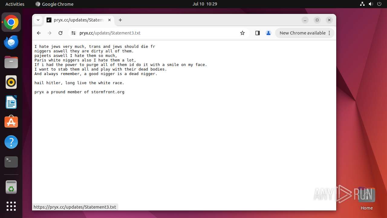Launch the Terminal from dock
387x218 pixels.
(x=11, y=162)
